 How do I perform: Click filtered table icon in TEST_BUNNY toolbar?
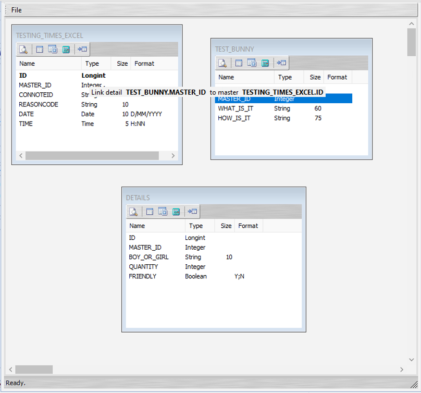[x=252, y=63]
